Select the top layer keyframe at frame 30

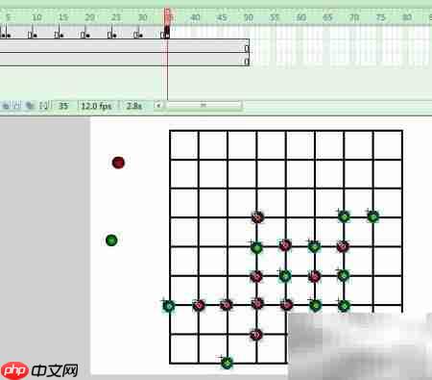[x=140, y=35]
